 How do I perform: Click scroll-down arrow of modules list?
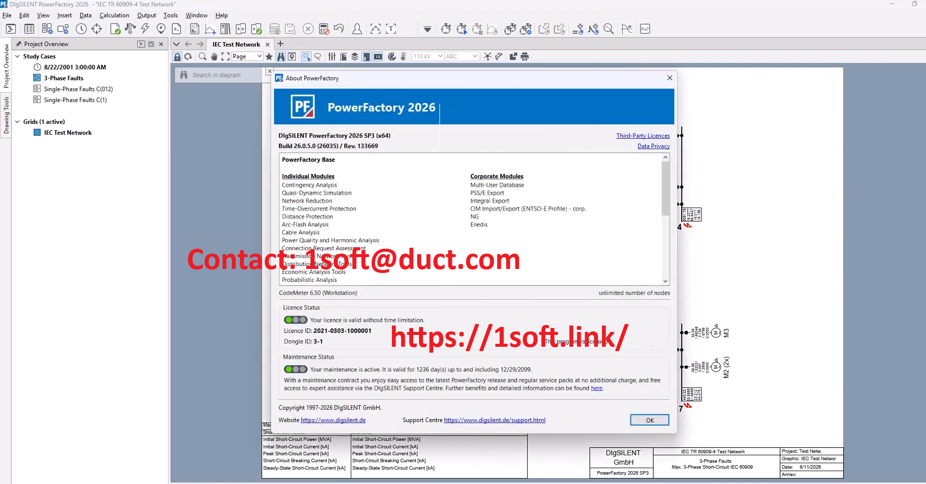(x=665, y=281)
